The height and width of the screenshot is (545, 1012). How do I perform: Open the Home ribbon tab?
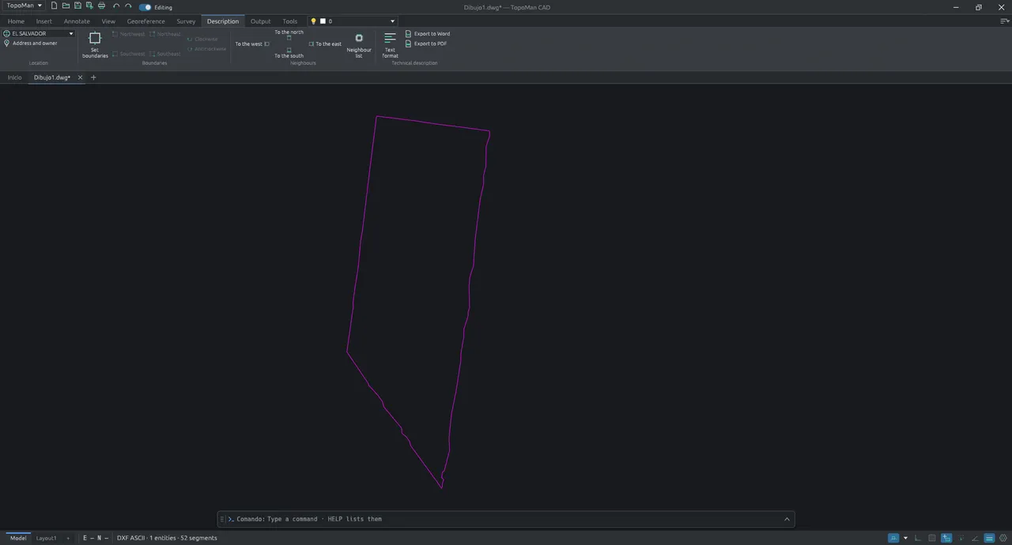(x=16, y=21)
